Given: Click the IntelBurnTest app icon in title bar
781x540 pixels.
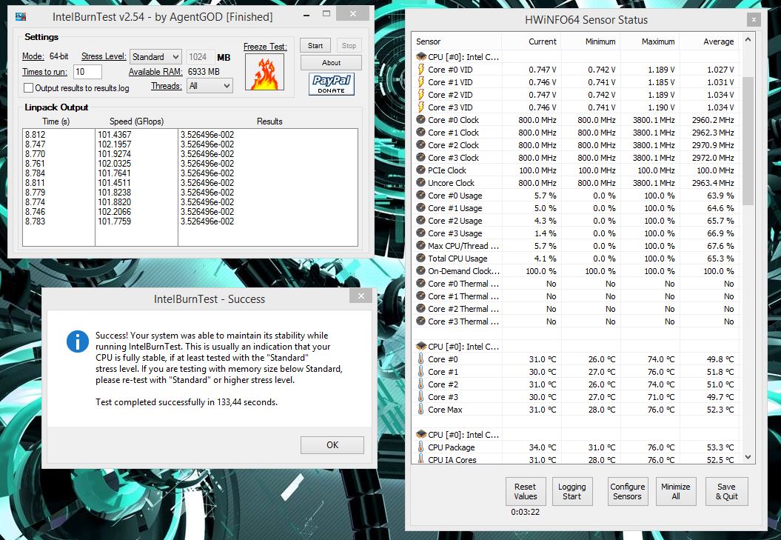Looking at the screenshot, I should pos(21,16).
